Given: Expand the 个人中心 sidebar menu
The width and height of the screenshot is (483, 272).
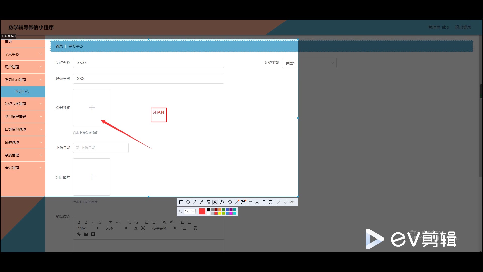Looking at the screenshot, I should [23, 54].
